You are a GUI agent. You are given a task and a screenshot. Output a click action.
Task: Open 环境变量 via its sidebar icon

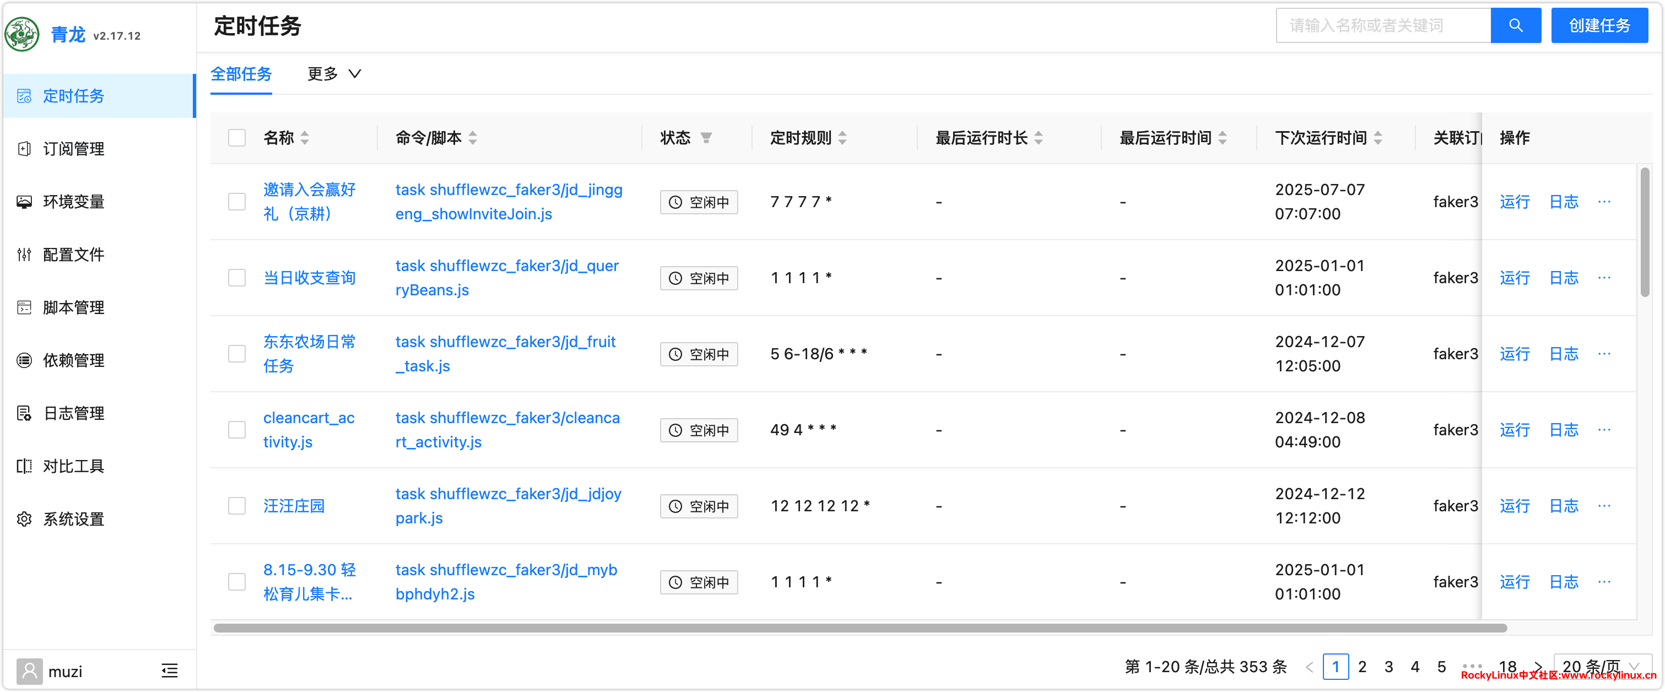click(x=24, y=202)
